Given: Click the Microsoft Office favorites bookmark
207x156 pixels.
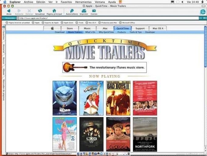Looking at the screenshot, I should tap(127, 23).
